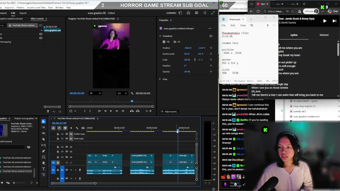Skip to next song in music player
Viewport: 340px width, 191px height.
point(334,21)
